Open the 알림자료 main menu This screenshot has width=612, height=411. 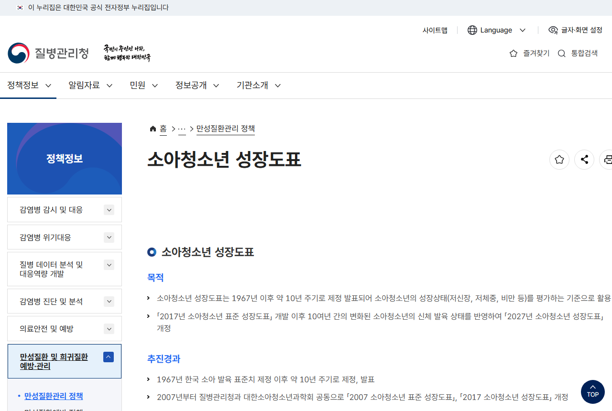point(90,86)
